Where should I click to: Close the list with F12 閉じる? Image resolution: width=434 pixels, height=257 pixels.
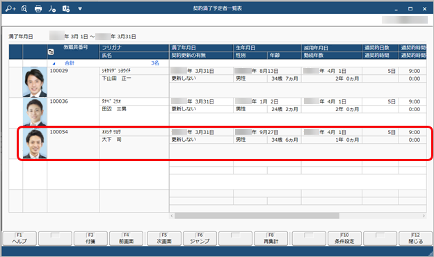415,238
